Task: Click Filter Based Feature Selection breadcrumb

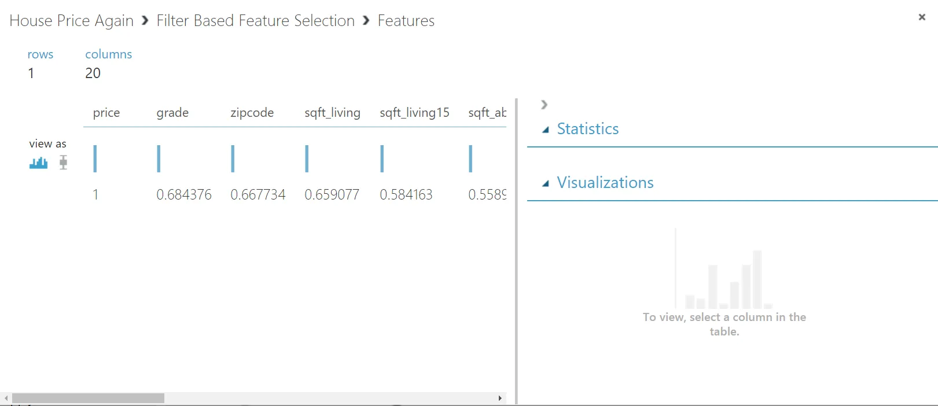Action: (256, 21)
